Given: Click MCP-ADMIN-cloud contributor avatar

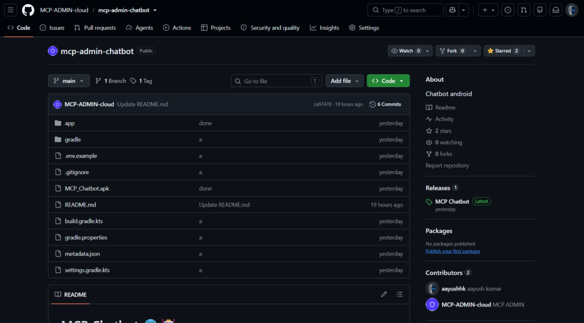Looking at the screenshot, I should [432, 304].
